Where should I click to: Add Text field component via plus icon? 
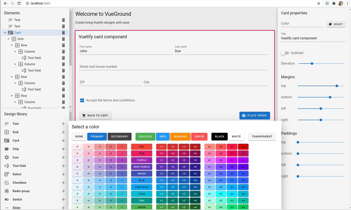(x=63, y=166)
